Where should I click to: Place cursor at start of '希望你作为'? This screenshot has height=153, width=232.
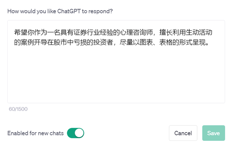tap(14, 32)
